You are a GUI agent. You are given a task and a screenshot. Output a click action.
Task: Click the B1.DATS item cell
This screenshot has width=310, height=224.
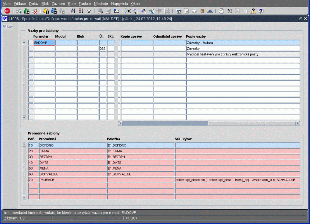click(141, 162)
